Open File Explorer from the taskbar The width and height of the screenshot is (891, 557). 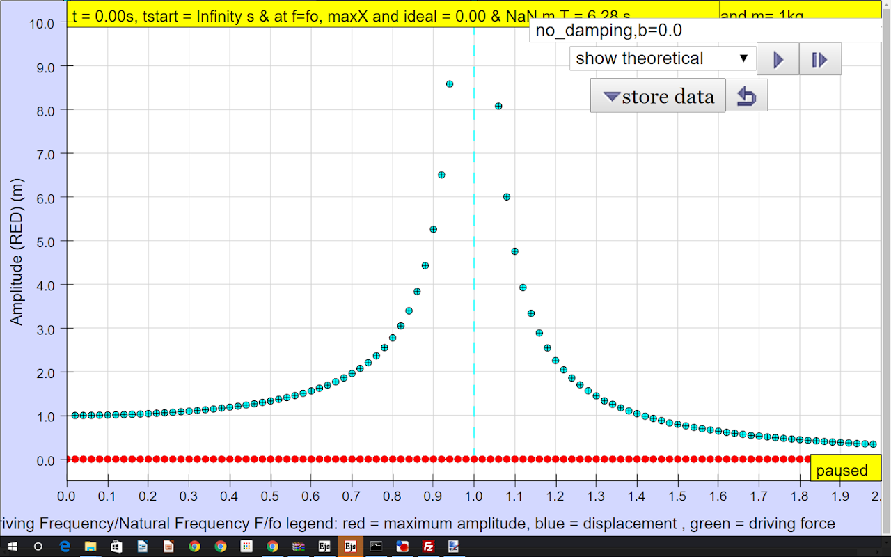point(90,547)
